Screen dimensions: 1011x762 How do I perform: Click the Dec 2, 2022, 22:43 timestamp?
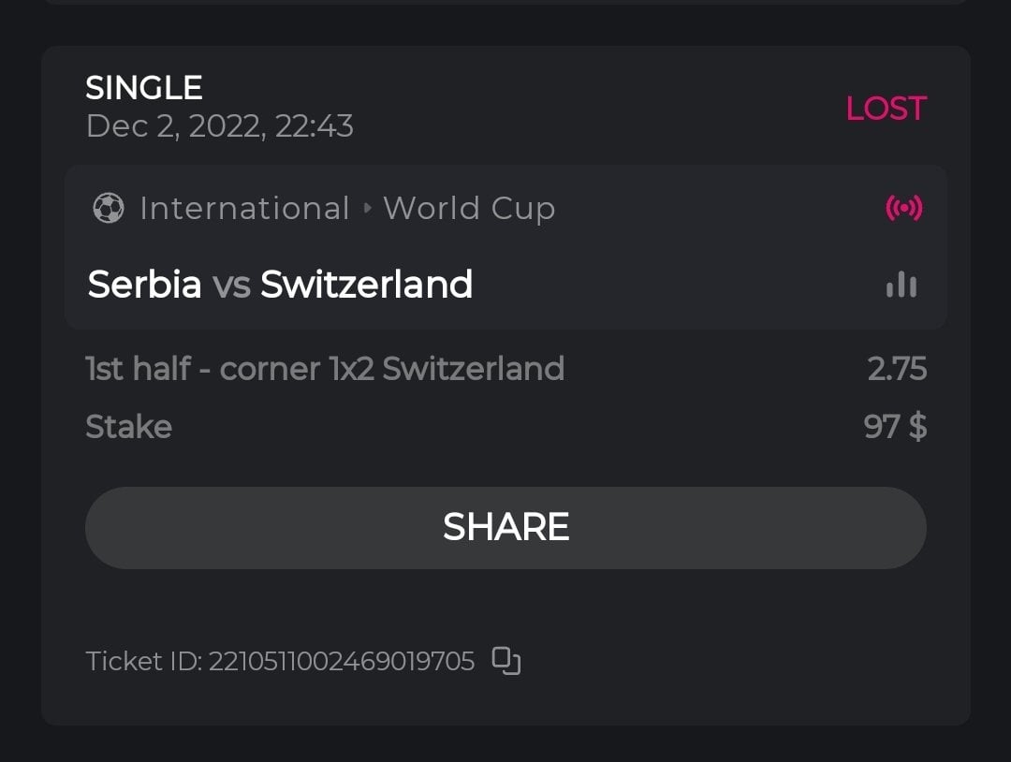pyautogui.click(x=220, y=125)
